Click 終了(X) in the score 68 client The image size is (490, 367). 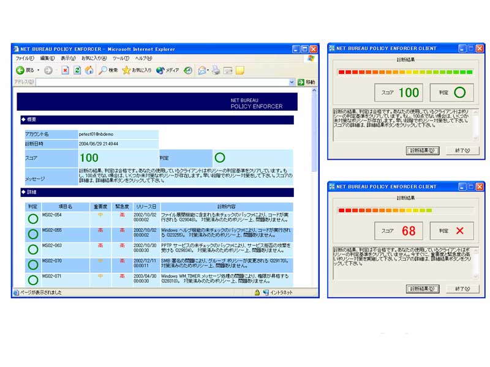(462, 289)
